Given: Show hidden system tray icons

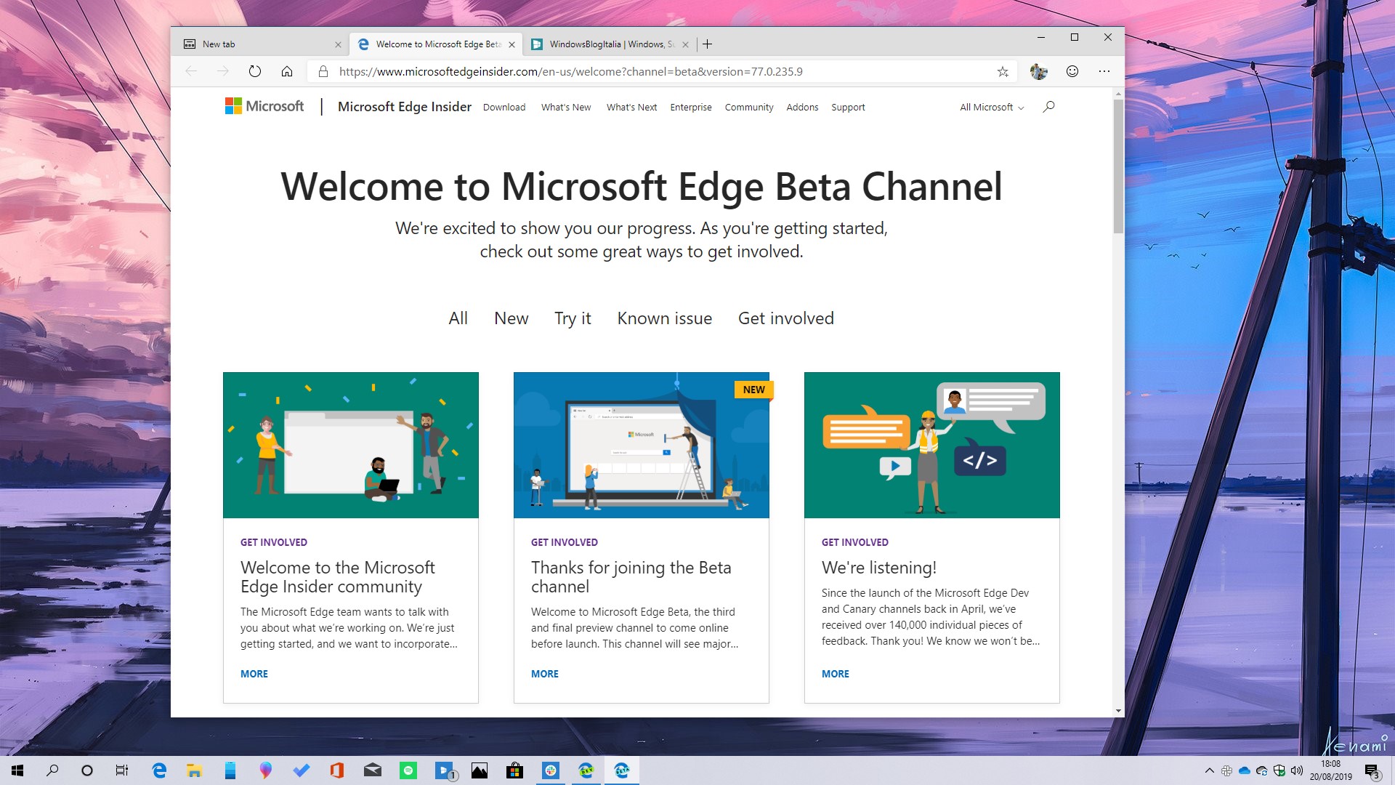Looking at the screenshot, I should pyautogui.click(x=1209, y=770).
